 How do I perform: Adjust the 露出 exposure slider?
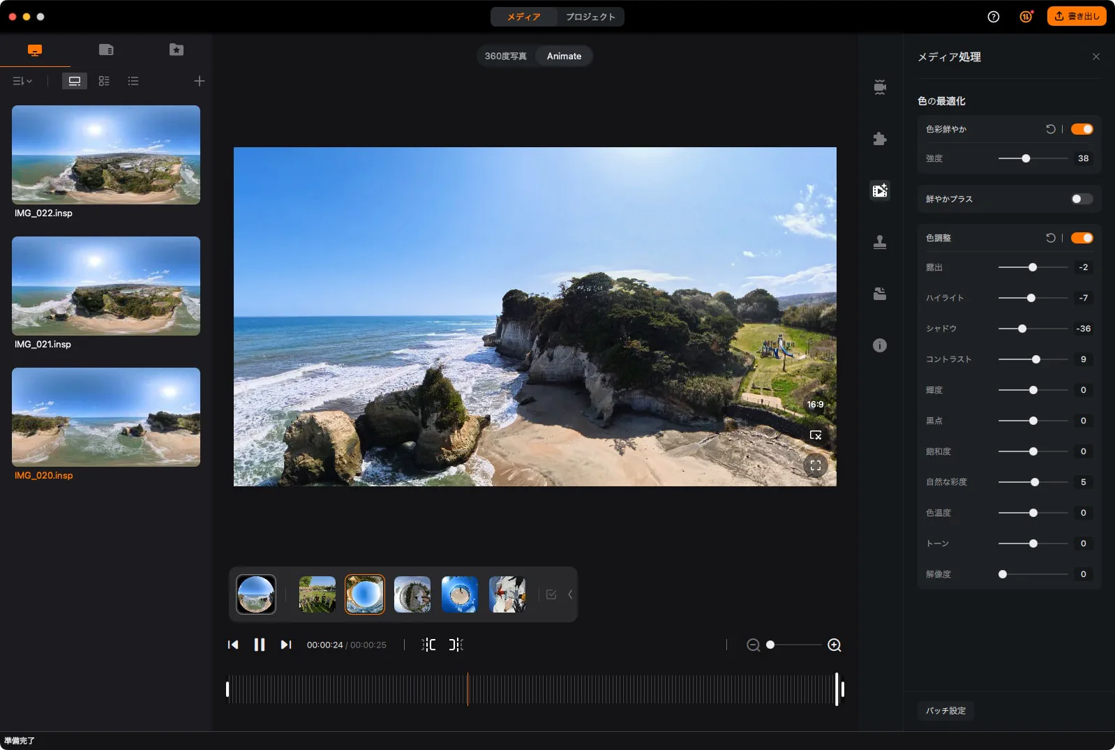point(1033,267)
